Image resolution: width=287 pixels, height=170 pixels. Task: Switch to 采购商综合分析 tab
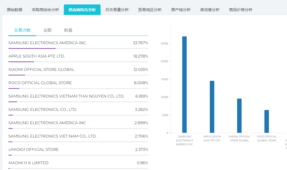coord(45,10)
